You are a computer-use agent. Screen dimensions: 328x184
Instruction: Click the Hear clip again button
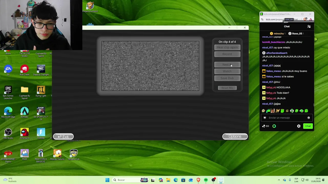tap(227, 47)
